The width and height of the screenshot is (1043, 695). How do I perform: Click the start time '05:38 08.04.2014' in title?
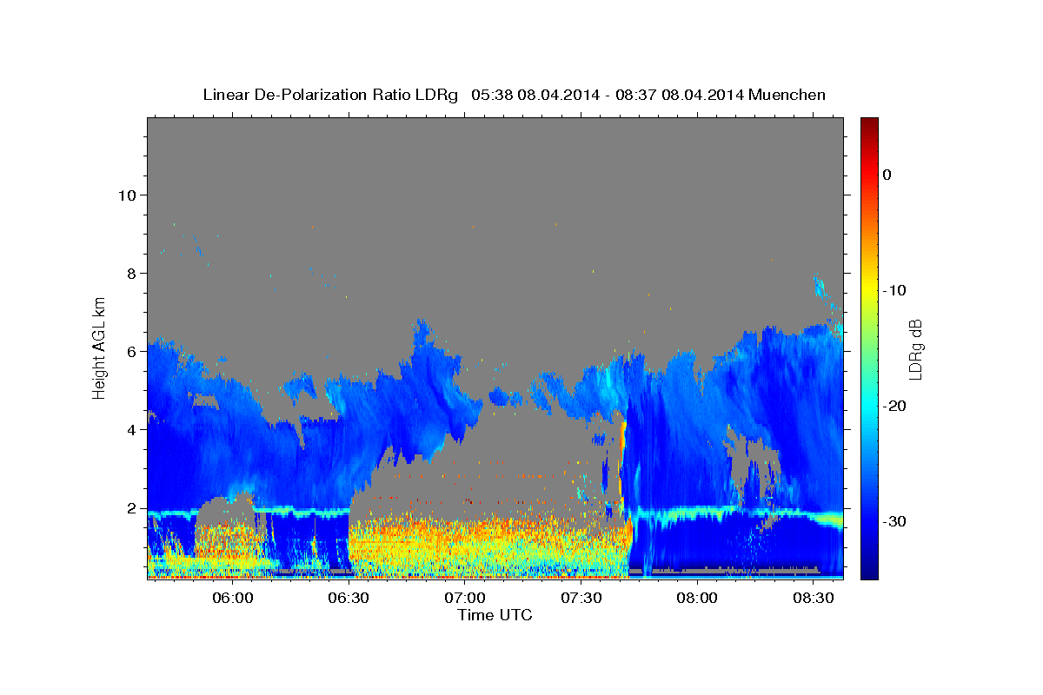tap(535, 95)
